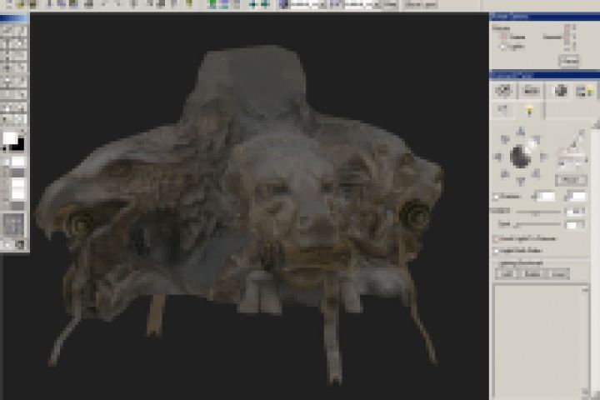This screenshot has width=600, height=400.
Task: Click the middle of three buttons above the list box
Action: pos(532,273)
